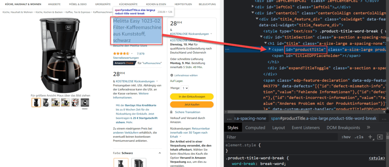Screen dimensions: 389x167
Task: Click the Küche, Kochen & Backen breadcrumb
Action: coord(49,12)
